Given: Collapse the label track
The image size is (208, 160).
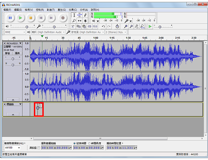Looking at the screenshot, I should pyautogui.click(x=13, y=114).
